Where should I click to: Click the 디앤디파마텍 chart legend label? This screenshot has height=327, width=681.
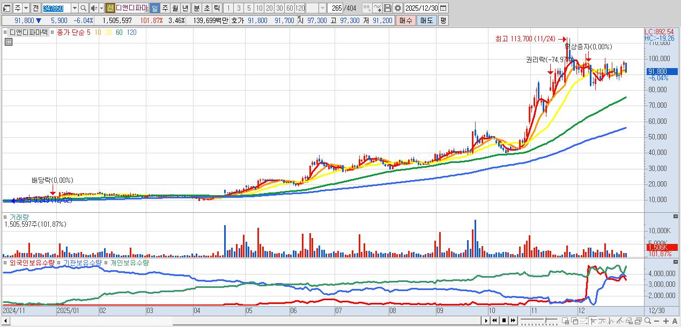28,32
